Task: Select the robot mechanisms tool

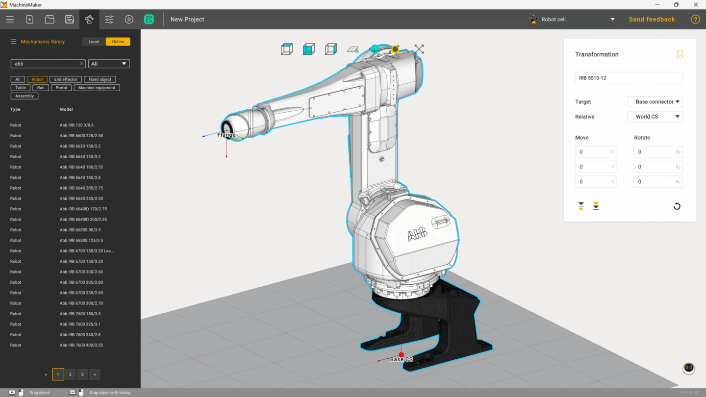Action: click(x=89, y=19)
